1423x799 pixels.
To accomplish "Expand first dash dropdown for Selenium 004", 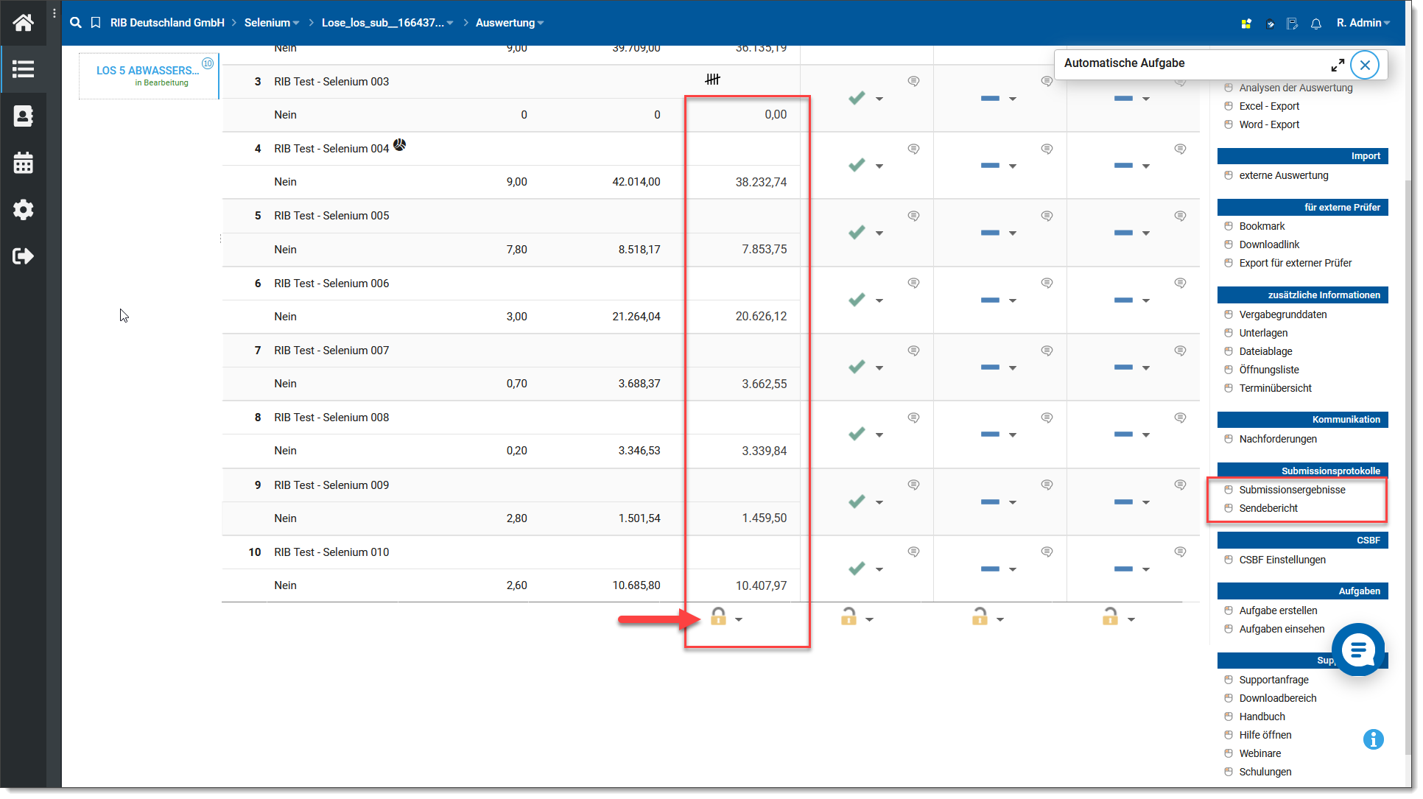I will tap(1013, 166).
